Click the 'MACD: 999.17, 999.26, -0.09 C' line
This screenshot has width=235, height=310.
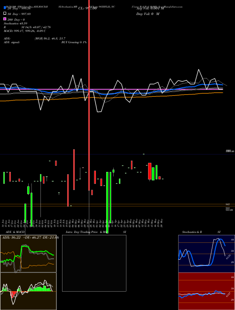pyautogui.click(x=25, y=31)
